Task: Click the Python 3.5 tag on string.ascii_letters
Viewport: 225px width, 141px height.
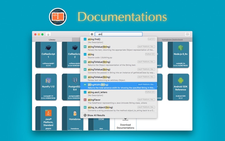Action: 150,92
